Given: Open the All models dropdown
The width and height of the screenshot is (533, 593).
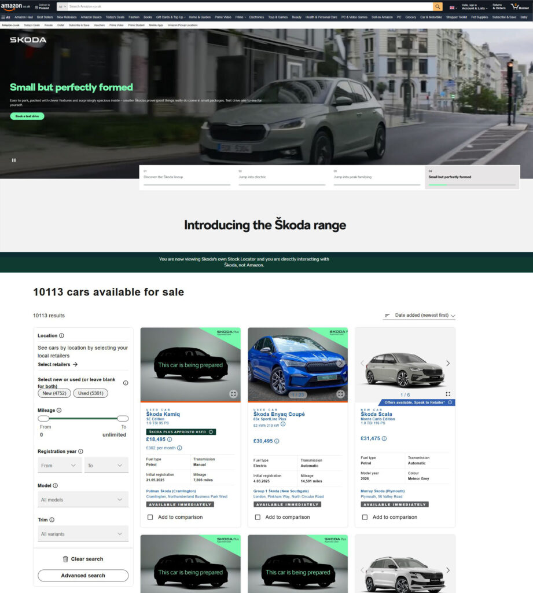Looking at the screenshot, I should click(x=83, y=499).
